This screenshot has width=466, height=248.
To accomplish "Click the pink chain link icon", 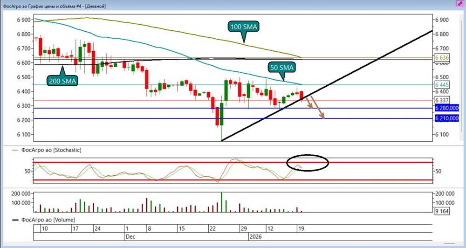I will (x=460, y=3).
